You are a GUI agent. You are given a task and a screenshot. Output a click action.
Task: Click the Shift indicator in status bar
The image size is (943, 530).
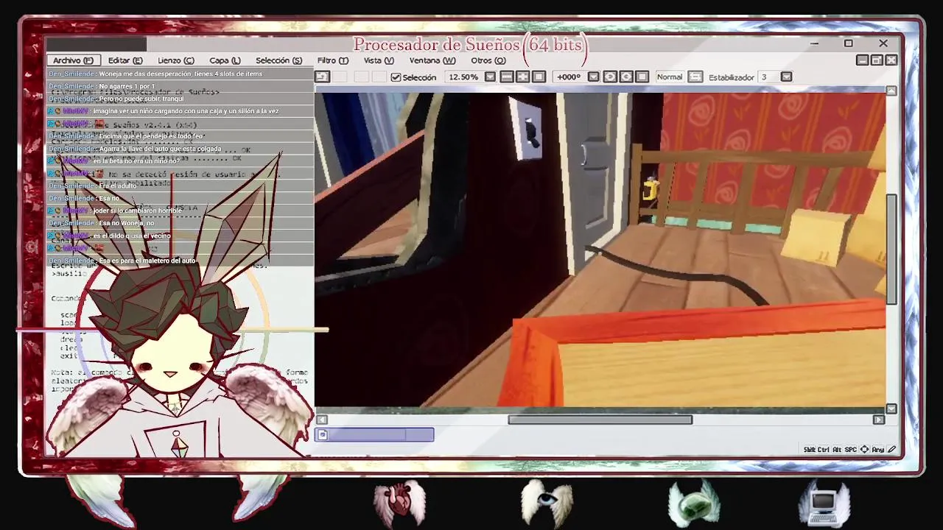coord(810,450)
